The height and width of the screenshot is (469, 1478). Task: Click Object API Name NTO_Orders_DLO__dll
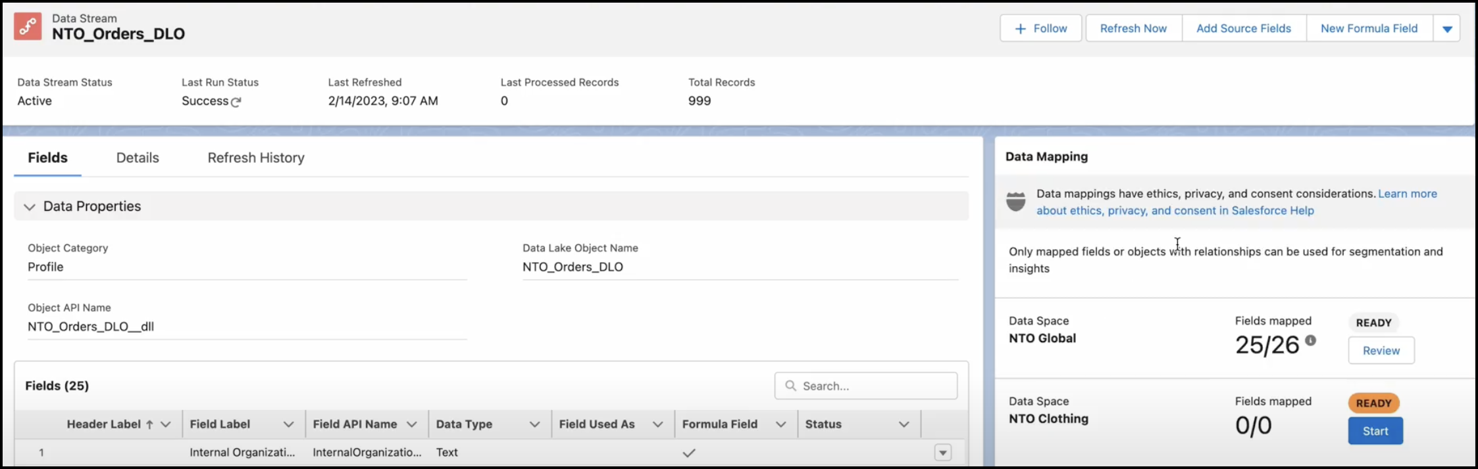click(x=91, y=327)
